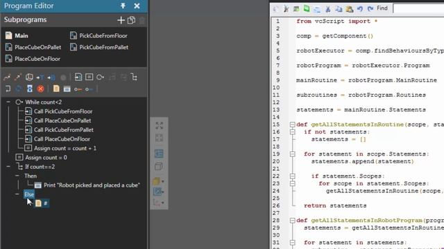The width and height of the screenshot is (444, 249).
Task: Select Call PickCubeFromPallet statement
Action: click(x=59, y=130)
